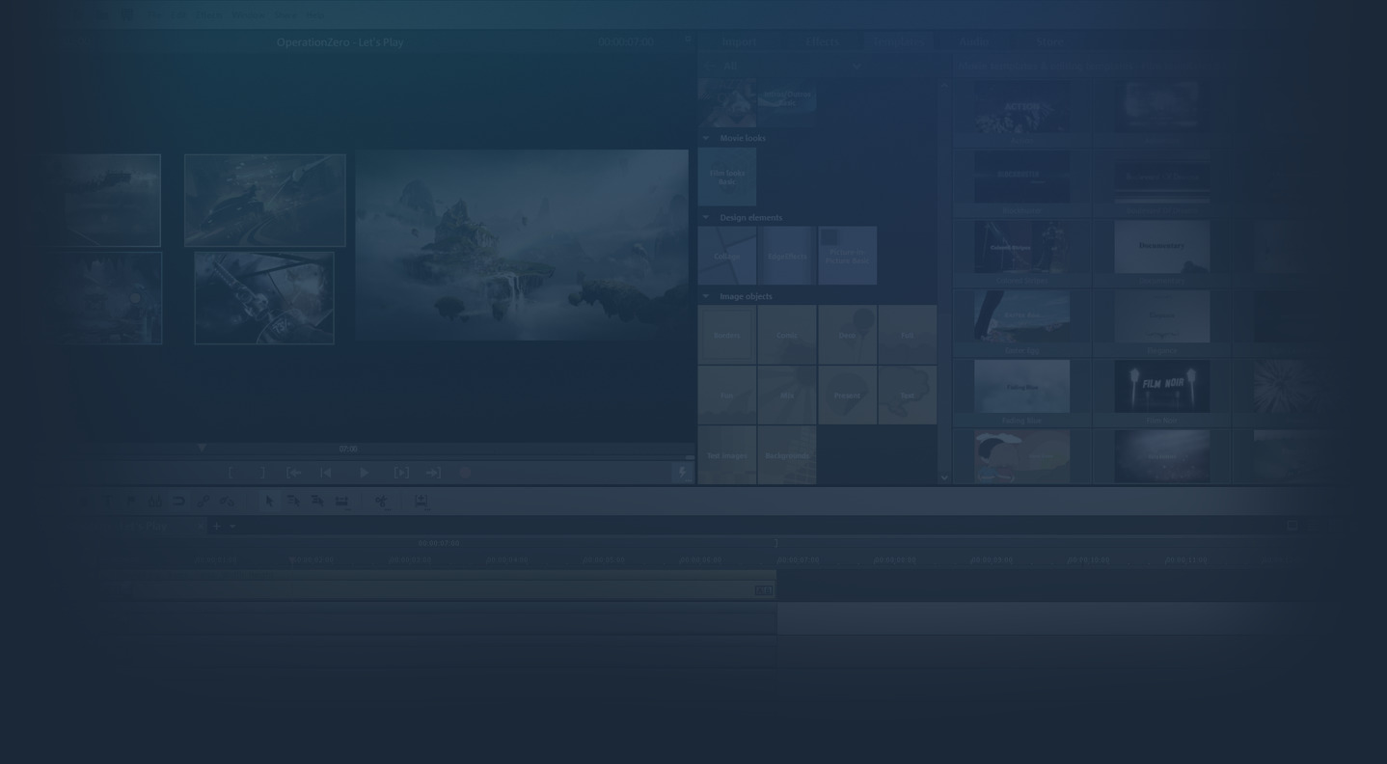Viewport: 1387px width, 764px height.
Task: Close the Let's Play project tab
Action: [x=199, y=527]
